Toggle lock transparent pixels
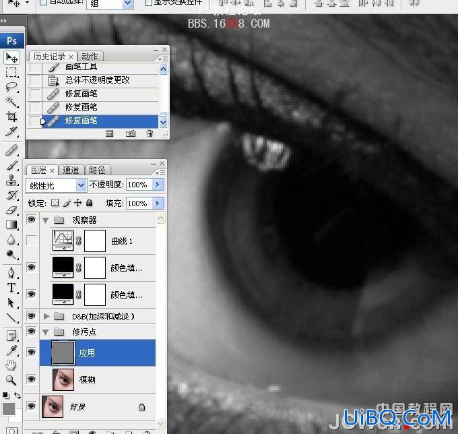The image size is (458, 434). click(55, 203)
